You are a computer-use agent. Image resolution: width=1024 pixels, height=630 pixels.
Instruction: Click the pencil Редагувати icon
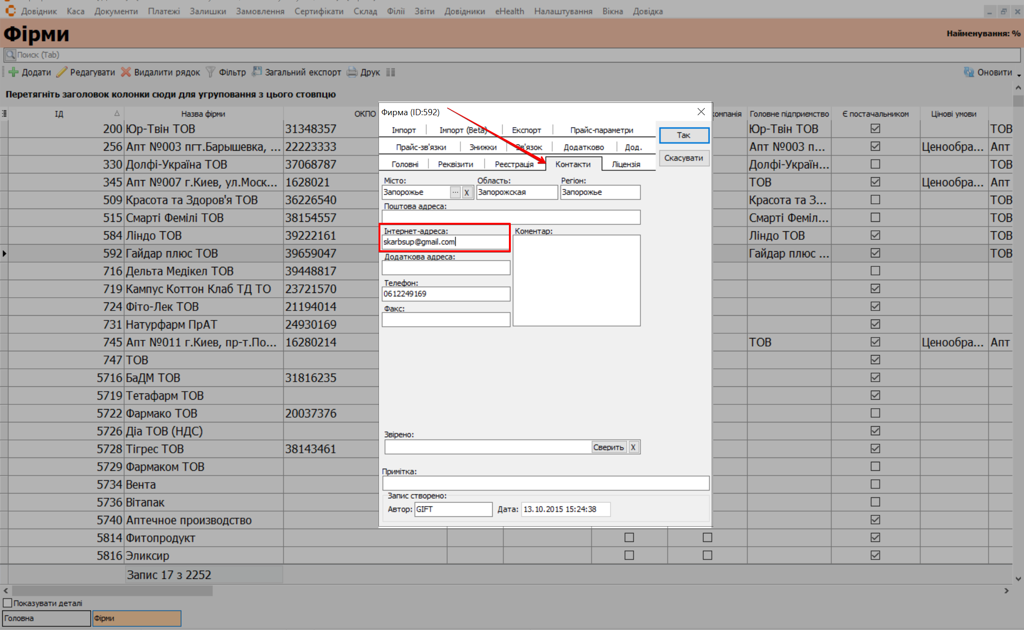[62, 72]
